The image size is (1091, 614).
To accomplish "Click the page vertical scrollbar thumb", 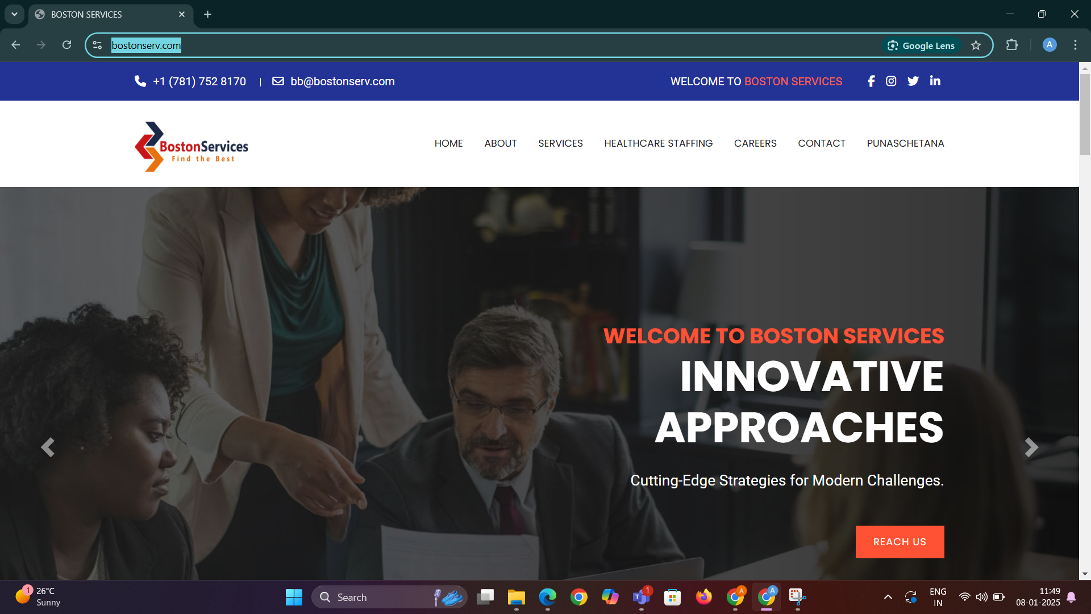I will coord(1085,114).
